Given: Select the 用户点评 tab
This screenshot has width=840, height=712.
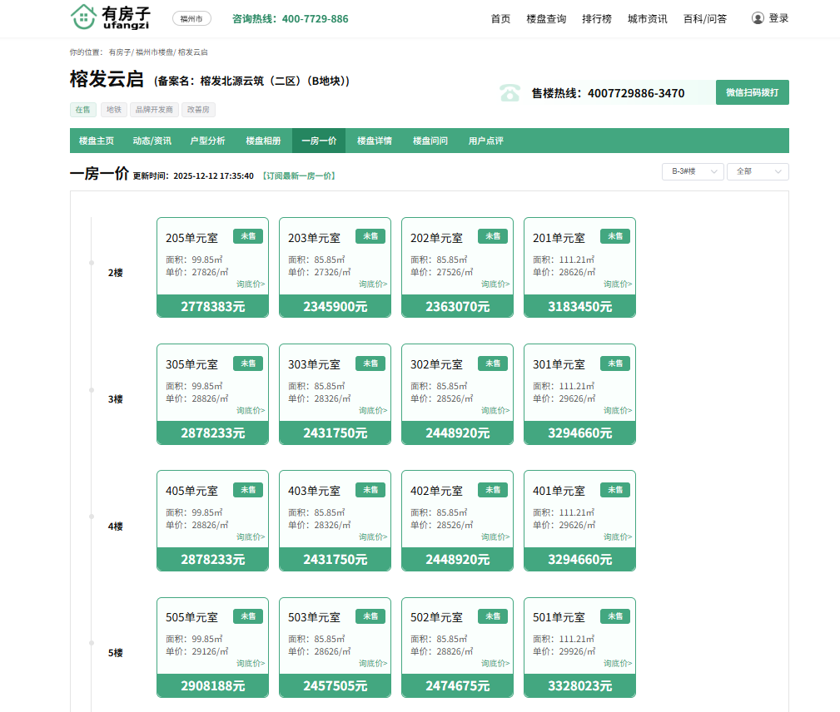Looking at the screenshot, I should [485, 141].
